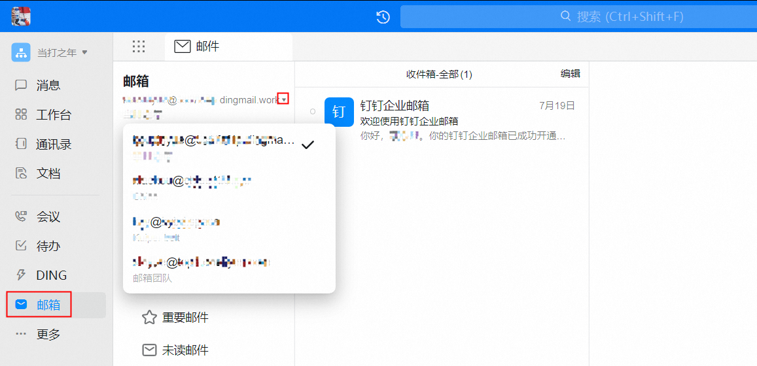Click the envelope icon on 邮件 tab
Image resolution: width=757 pixels, height=366 pixels.
coord(182,46)
